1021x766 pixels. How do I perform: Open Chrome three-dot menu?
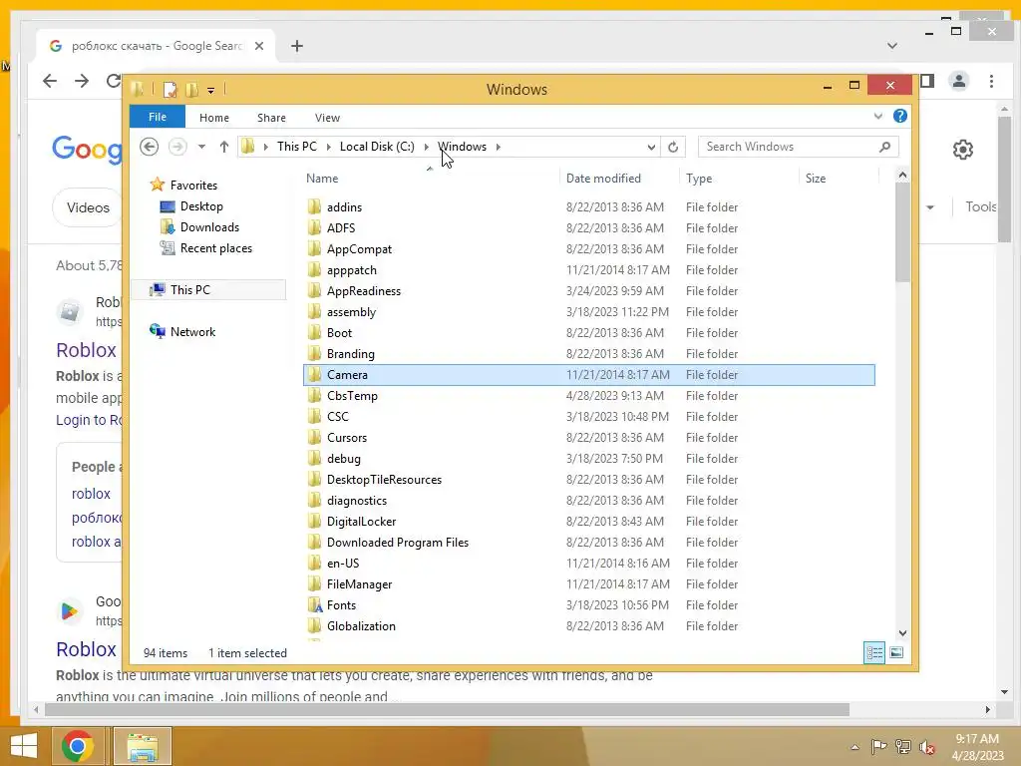(x=992, y=81)
